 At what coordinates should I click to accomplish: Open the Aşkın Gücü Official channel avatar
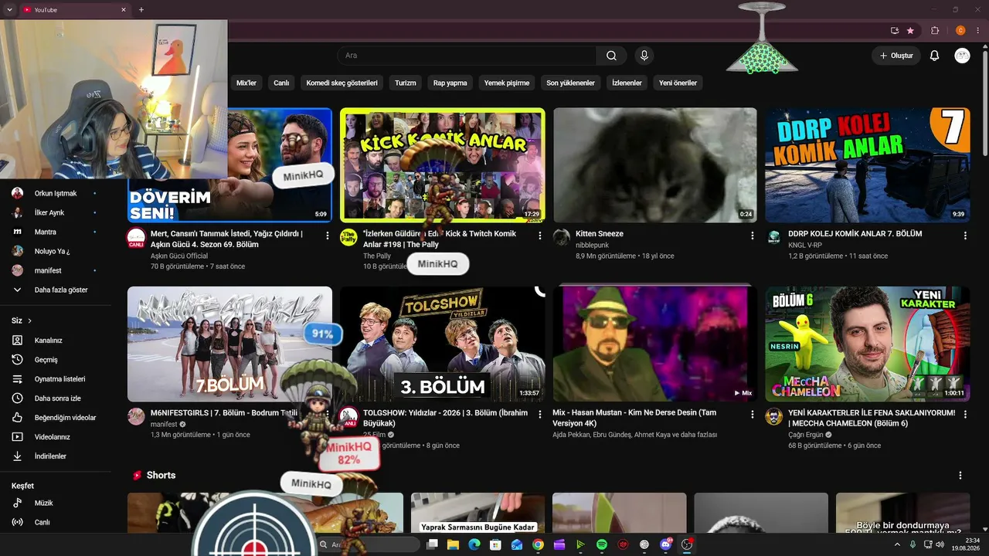pos(136,238)
